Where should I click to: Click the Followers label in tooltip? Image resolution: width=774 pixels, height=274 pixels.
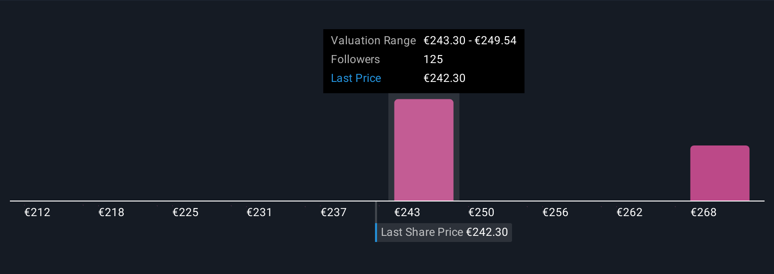(x=355, y=59)
